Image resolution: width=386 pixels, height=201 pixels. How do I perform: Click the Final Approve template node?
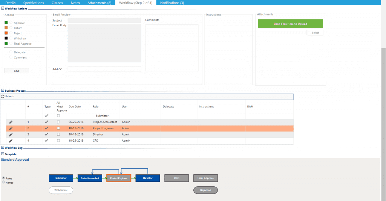click(205, 178)
